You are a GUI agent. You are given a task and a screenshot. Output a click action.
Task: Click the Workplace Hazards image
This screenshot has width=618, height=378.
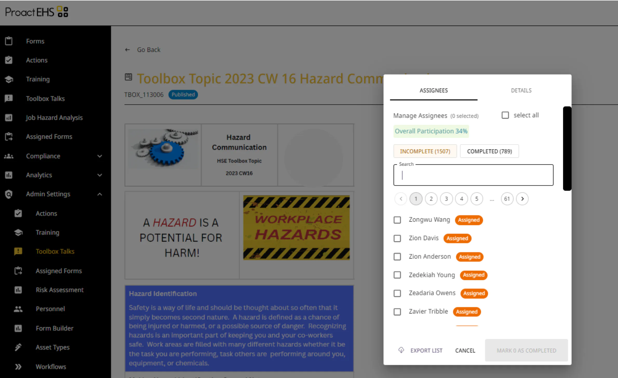[x=296, y=228]
